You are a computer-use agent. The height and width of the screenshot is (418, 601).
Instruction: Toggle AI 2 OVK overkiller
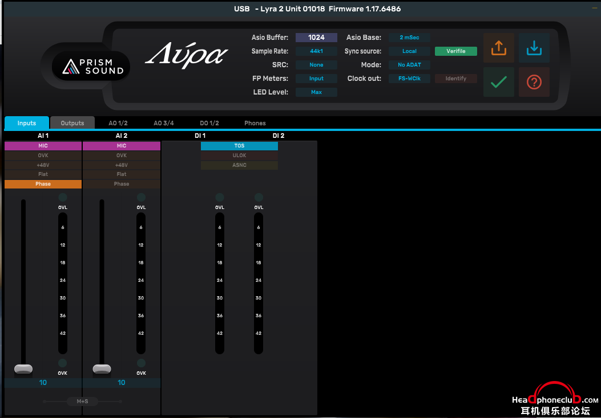click(122, 155)
